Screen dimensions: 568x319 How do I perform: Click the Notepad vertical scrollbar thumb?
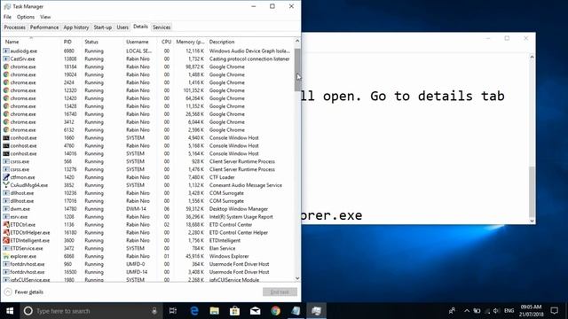tap(532, 191)
